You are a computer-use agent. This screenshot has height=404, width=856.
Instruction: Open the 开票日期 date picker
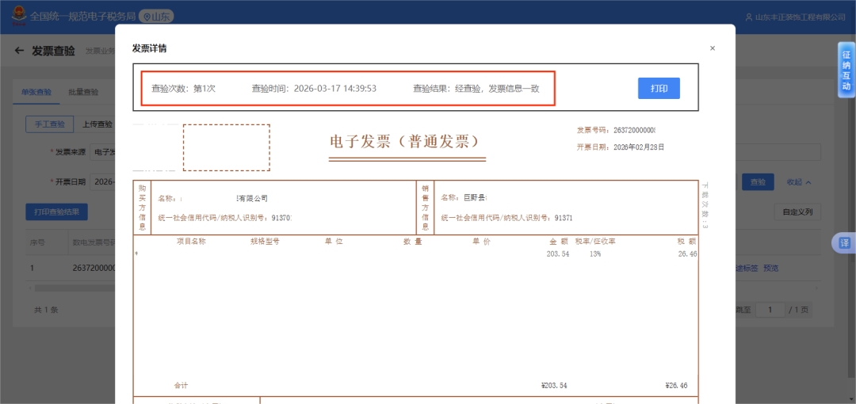point(103,181)
